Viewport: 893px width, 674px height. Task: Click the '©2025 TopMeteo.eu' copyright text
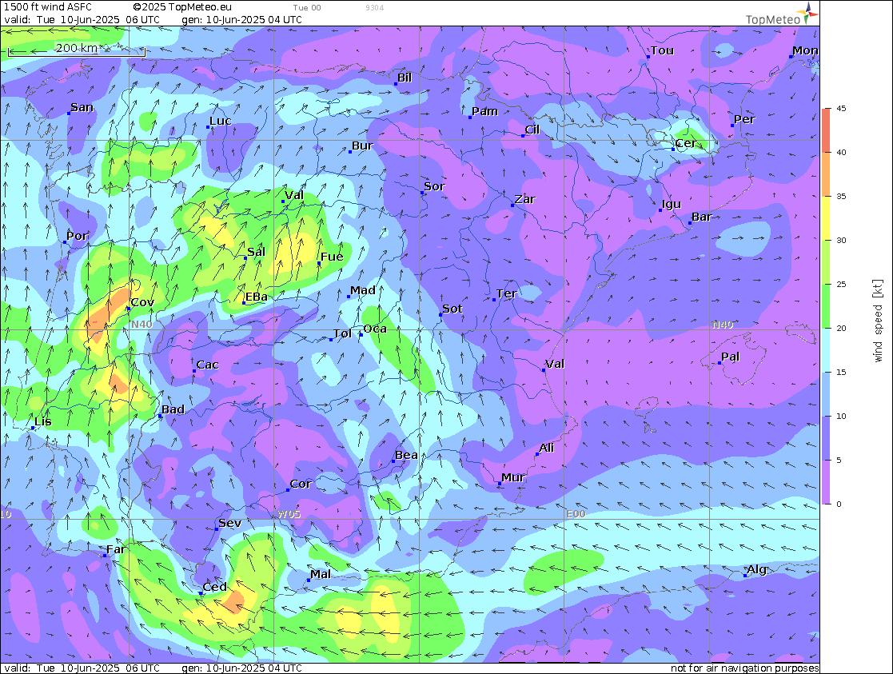(x=182, y=7)
